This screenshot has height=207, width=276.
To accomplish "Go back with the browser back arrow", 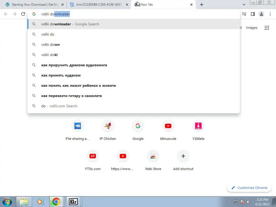I will point(6,14).
